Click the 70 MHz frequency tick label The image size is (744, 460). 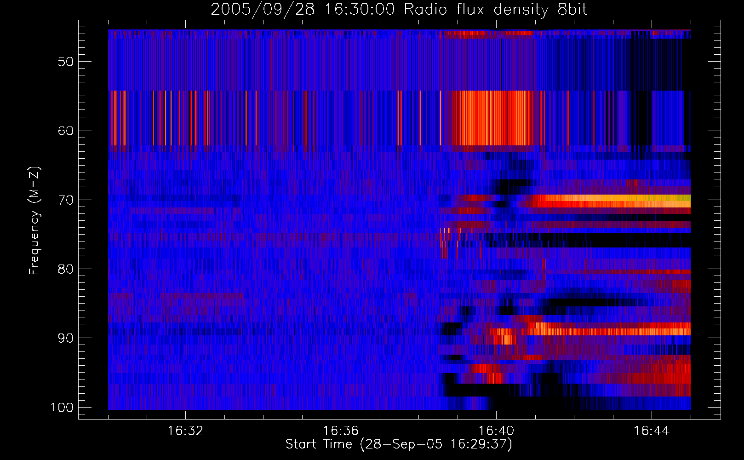point(66,200)
